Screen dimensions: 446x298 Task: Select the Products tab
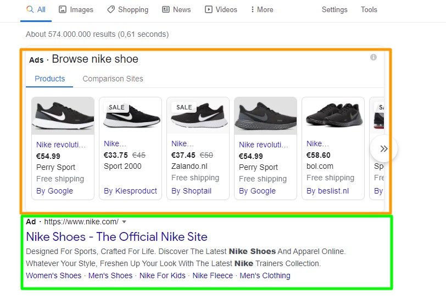(50, 79)
